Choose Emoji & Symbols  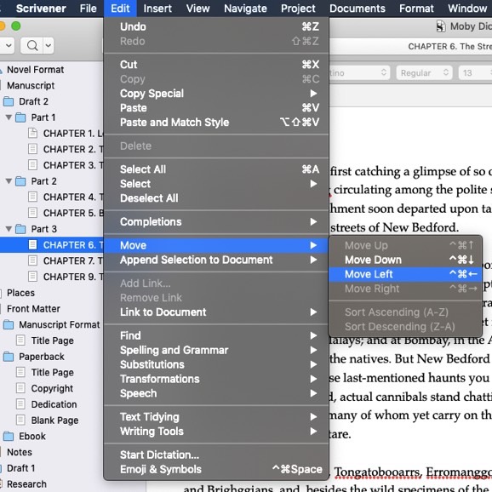[x=216, y=469]
